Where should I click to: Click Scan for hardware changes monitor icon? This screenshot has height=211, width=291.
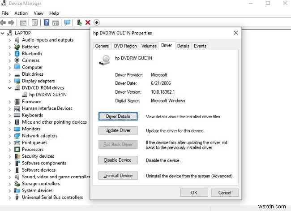[x=67, y=23]
